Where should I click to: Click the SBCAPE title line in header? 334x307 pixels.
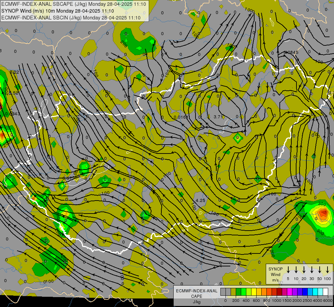click(x=74, y=4)
